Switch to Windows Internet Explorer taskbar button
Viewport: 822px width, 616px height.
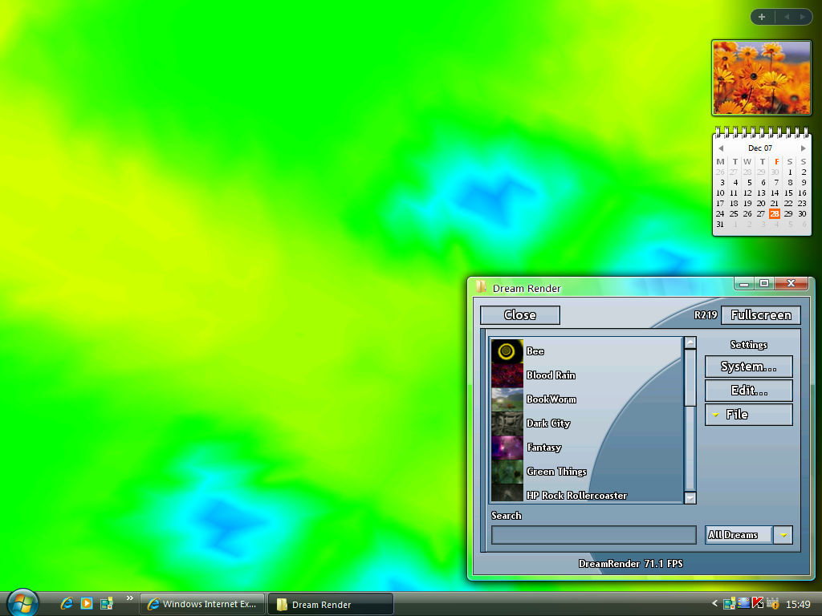(x=202, y=604)
